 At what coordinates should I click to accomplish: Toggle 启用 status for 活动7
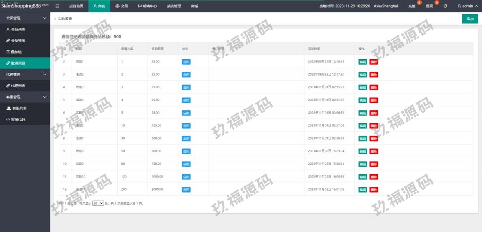[x=186, y=138]
